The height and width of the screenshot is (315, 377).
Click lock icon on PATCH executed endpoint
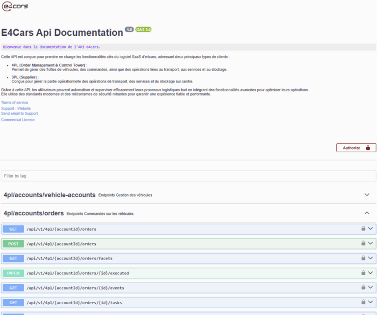(363, 273)
